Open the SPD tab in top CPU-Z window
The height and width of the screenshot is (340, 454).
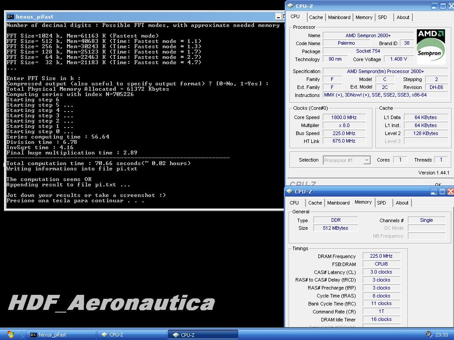tap(383, 17)
